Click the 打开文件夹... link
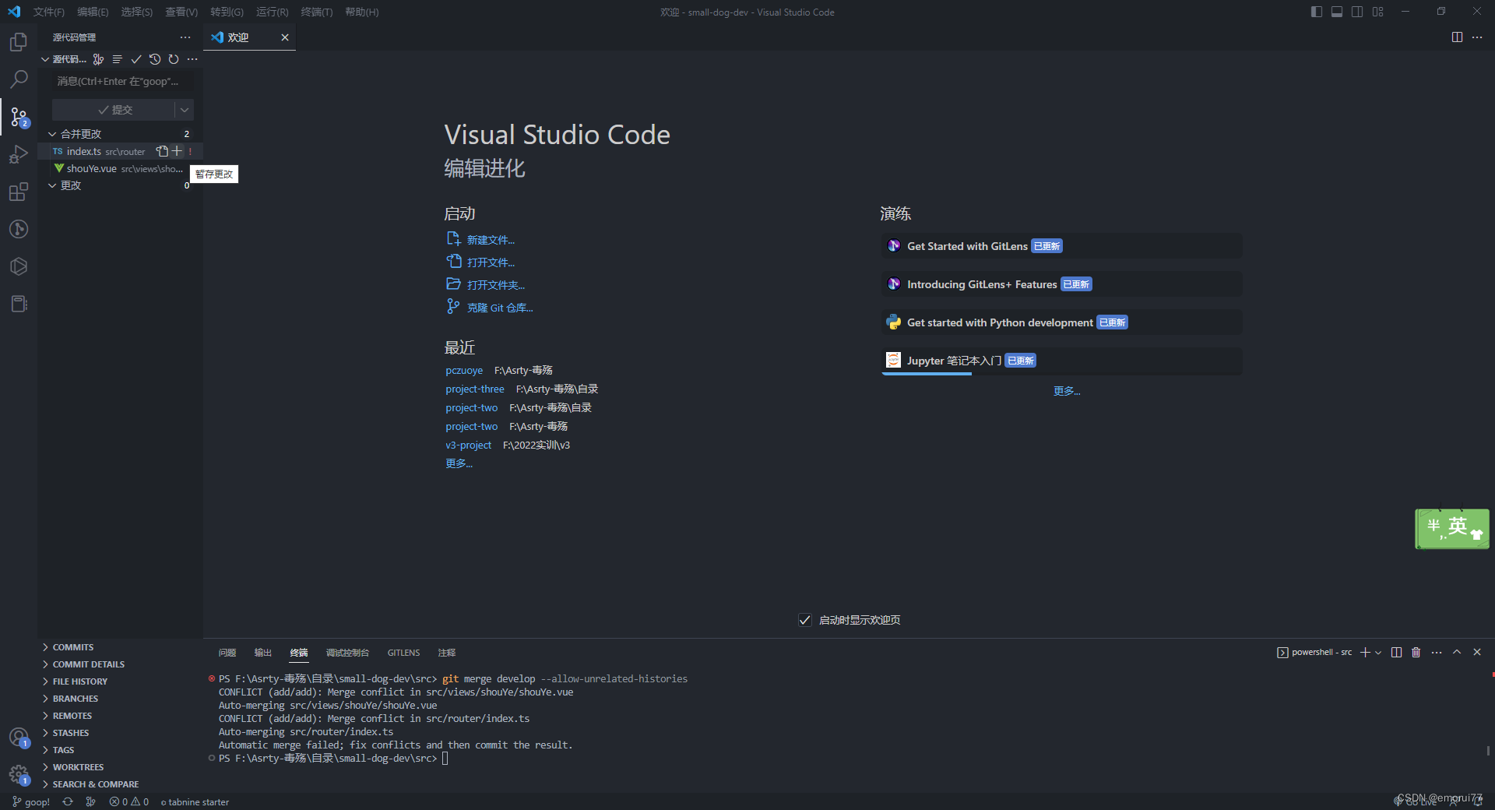 496,285
